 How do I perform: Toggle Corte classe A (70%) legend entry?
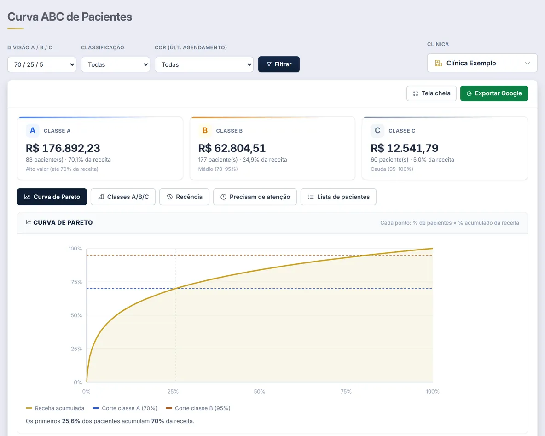pyautogui.click(x=125, y=408)
